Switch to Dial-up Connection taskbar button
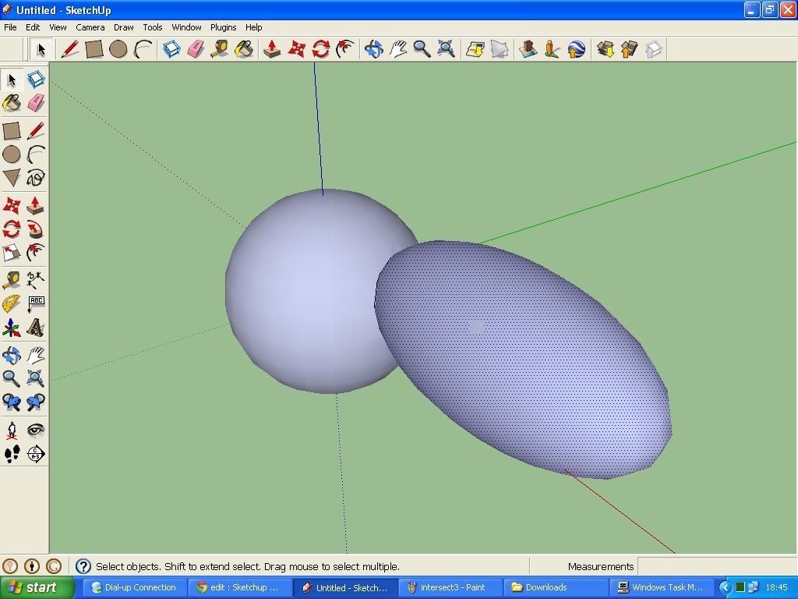The image size is (798, 599). pos(133,587)
